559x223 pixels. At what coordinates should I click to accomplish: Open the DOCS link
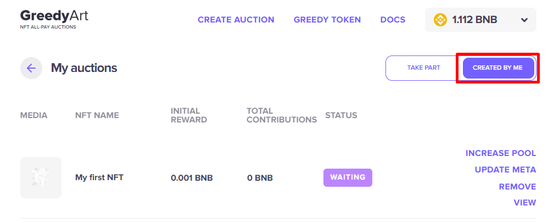click(x=393, y=20)
